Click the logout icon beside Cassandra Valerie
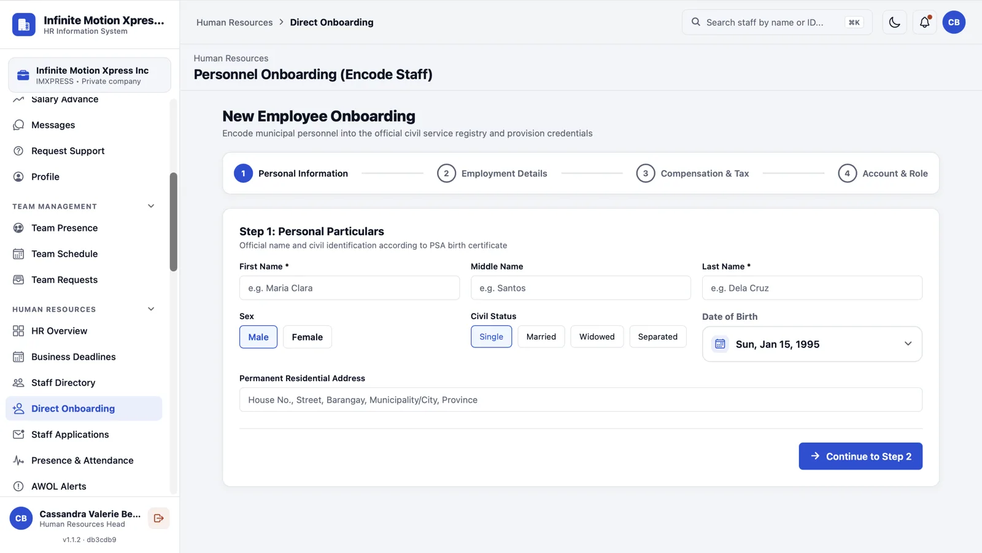This screenshot has height=553, width=982. [x=158, y=518]
